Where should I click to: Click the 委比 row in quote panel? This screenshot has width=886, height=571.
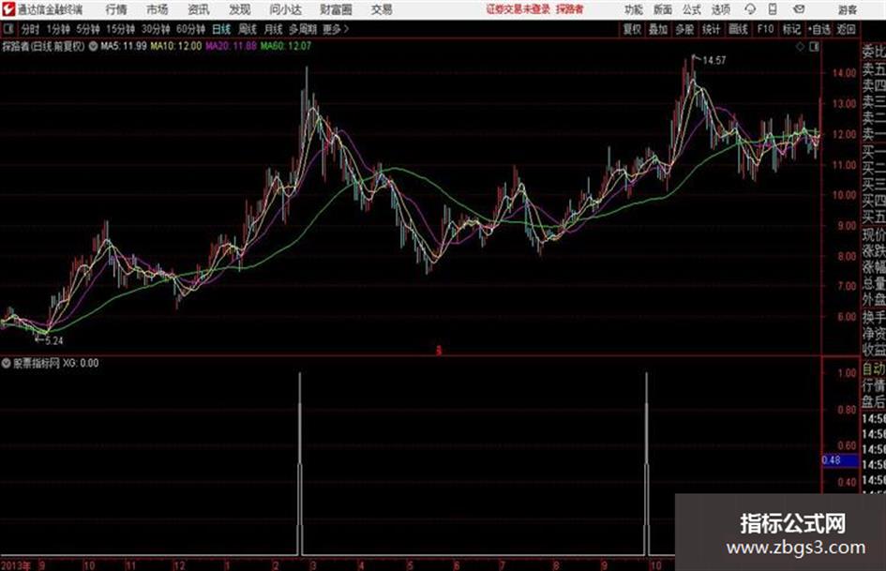tap(874, 52)
